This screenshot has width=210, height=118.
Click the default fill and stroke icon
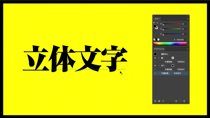(x=154, y=23)
